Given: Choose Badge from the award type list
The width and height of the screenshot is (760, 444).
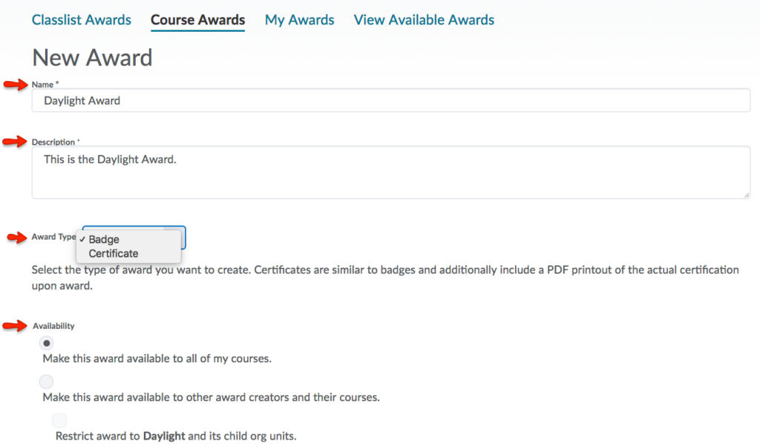Looking at the screenshot, I should (104, 240).
